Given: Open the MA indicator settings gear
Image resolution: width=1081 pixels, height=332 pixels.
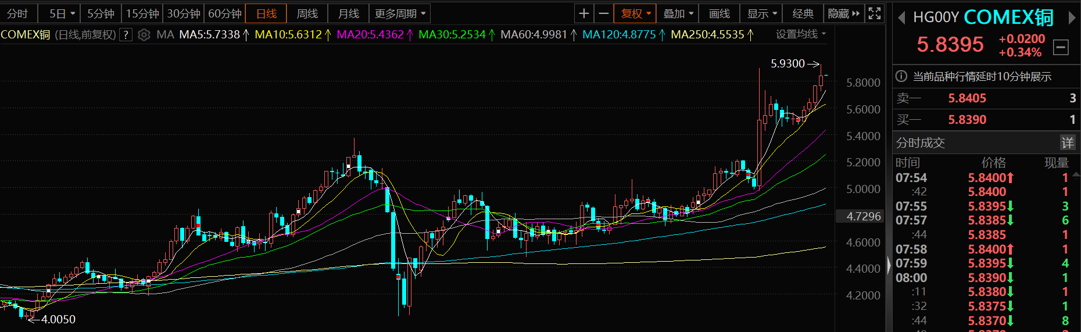Looking at the screenshot, I should pyautogui.click(x=144, y=35).
